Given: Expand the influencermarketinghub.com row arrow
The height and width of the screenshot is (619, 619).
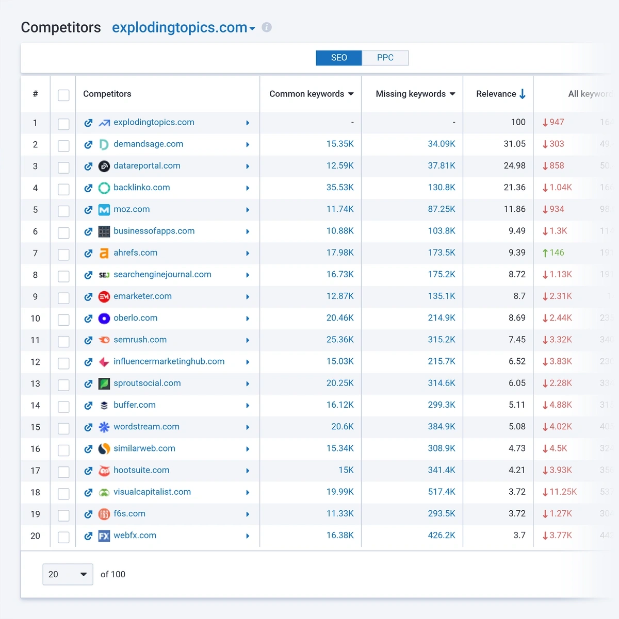Looking at the screenshot, I should coord(248,362).
